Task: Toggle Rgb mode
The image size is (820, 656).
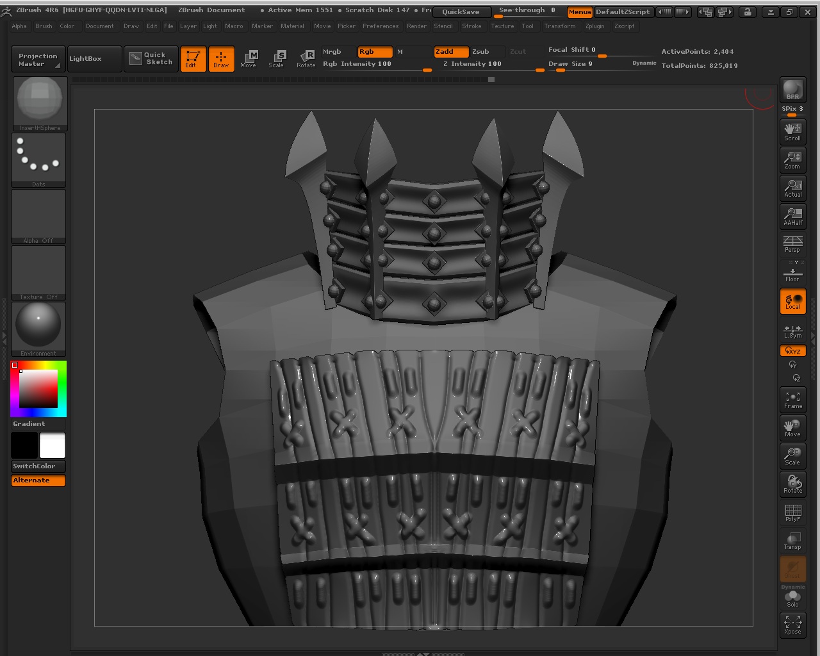Action: pyautogui.click(x=375, y=52)
